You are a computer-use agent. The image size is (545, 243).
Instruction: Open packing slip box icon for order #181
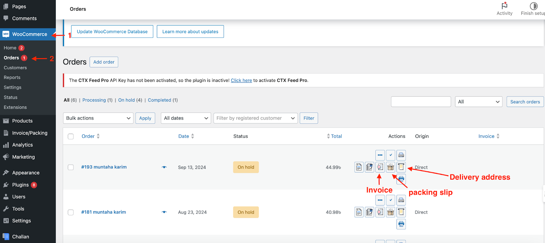pyautogui.click(x=391, y=212)
